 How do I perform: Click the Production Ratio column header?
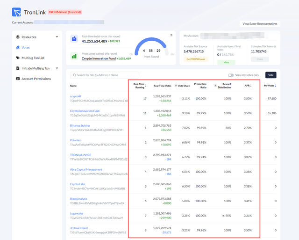(200, 86)
